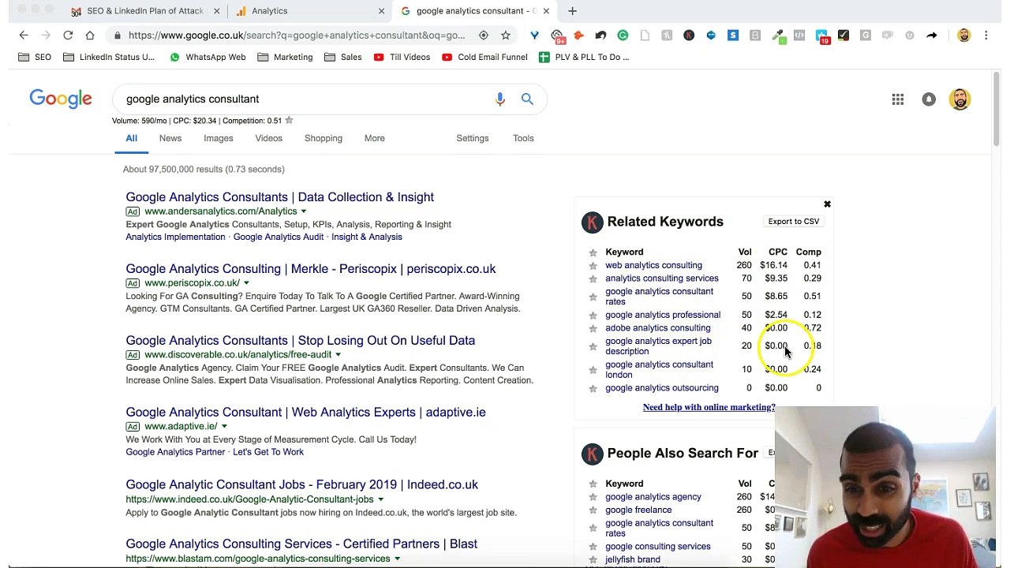
Task: Open the search Tools options
Action: [x=523, y=138]
